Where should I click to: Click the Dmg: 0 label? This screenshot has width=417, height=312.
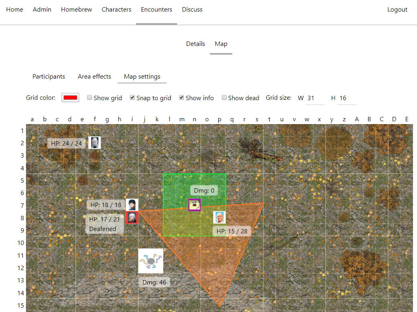[x=204, y=190]
